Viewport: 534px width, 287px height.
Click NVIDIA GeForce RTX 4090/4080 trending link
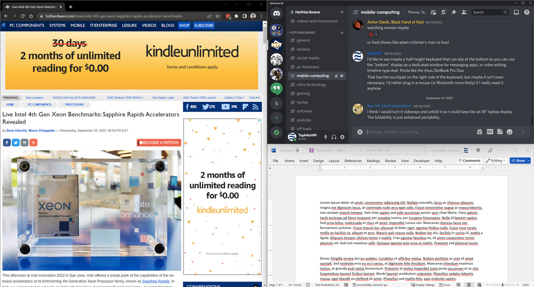pyautogui.click(x=74, y=98)
